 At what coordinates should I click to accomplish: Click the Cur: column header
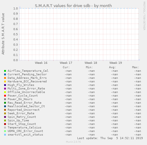click(66, 67)
